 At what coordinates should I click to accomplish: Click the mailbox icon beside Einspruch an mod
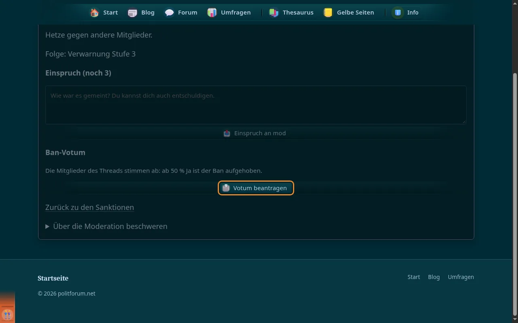[x=227, y=133]
